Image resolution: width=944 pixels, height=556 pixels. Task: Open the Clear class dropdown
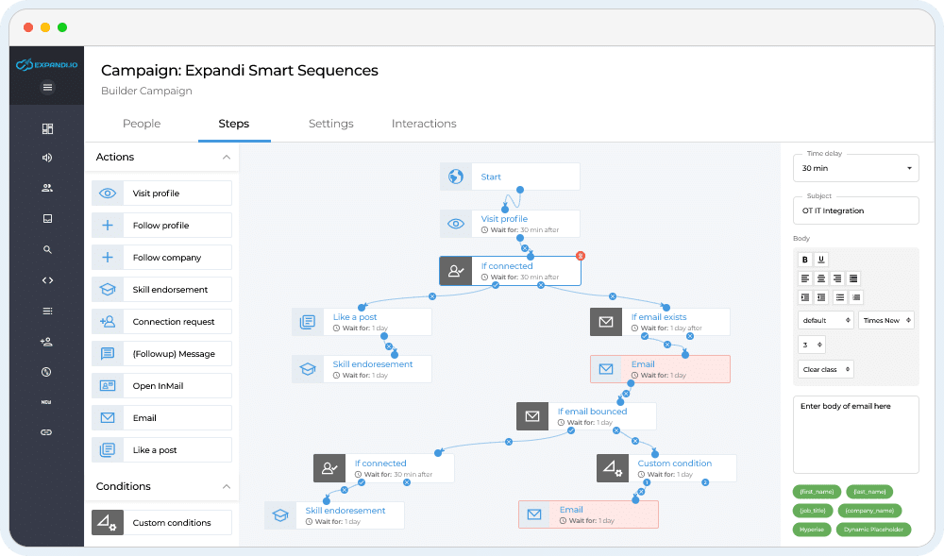(826, 369)
